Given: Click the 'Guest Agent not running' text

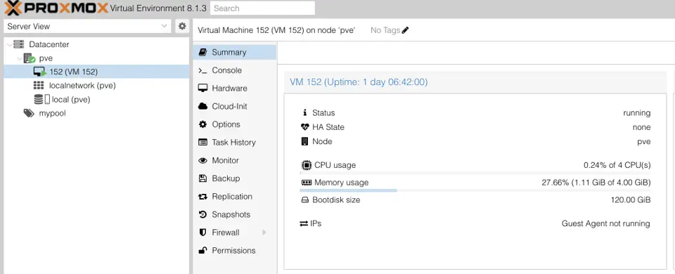Looking at the screenshot, I should point(605,223).
